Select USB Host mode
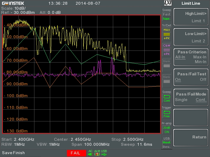 pos(167,142)
